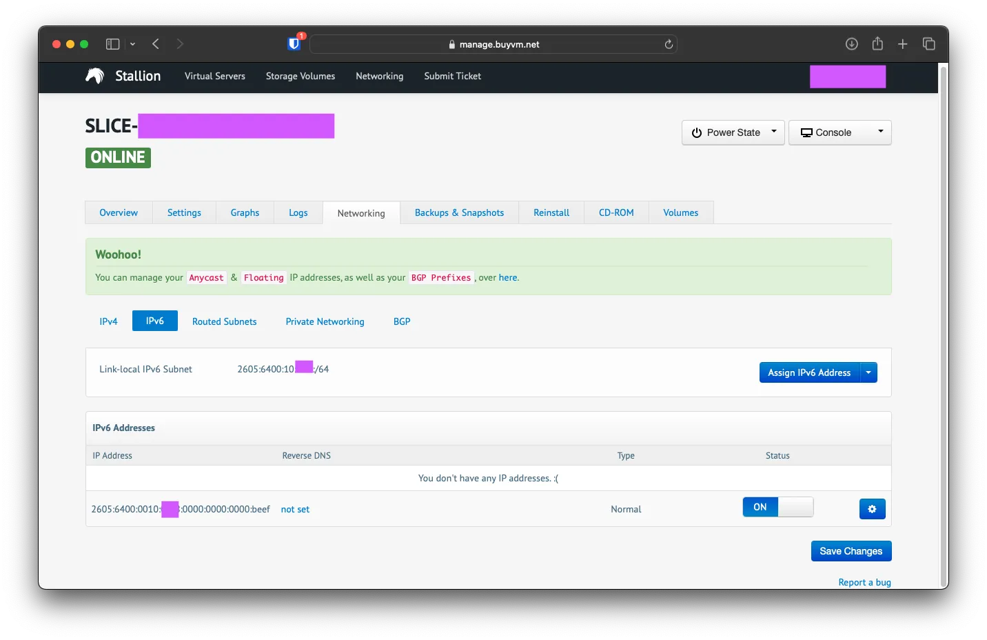This screenshot has width=987, height=640.
Task: Click the 'not set' reverse DNS link
Action: click(295, 509)
